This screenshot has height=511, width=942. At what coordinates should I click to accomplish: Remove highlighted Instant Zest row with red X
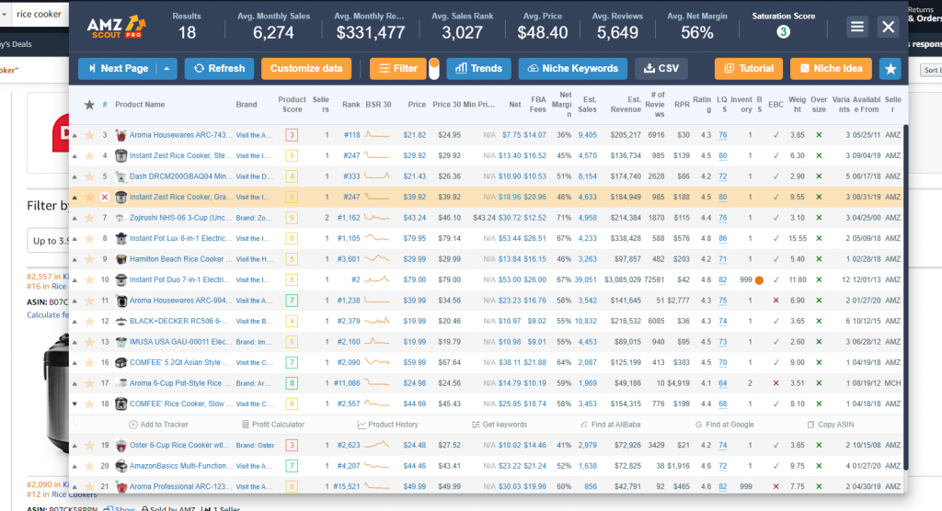105,197
